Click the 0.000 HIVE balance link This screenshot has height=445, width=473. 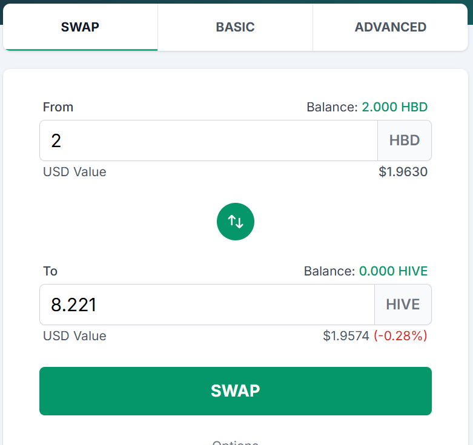click(393, 271)
